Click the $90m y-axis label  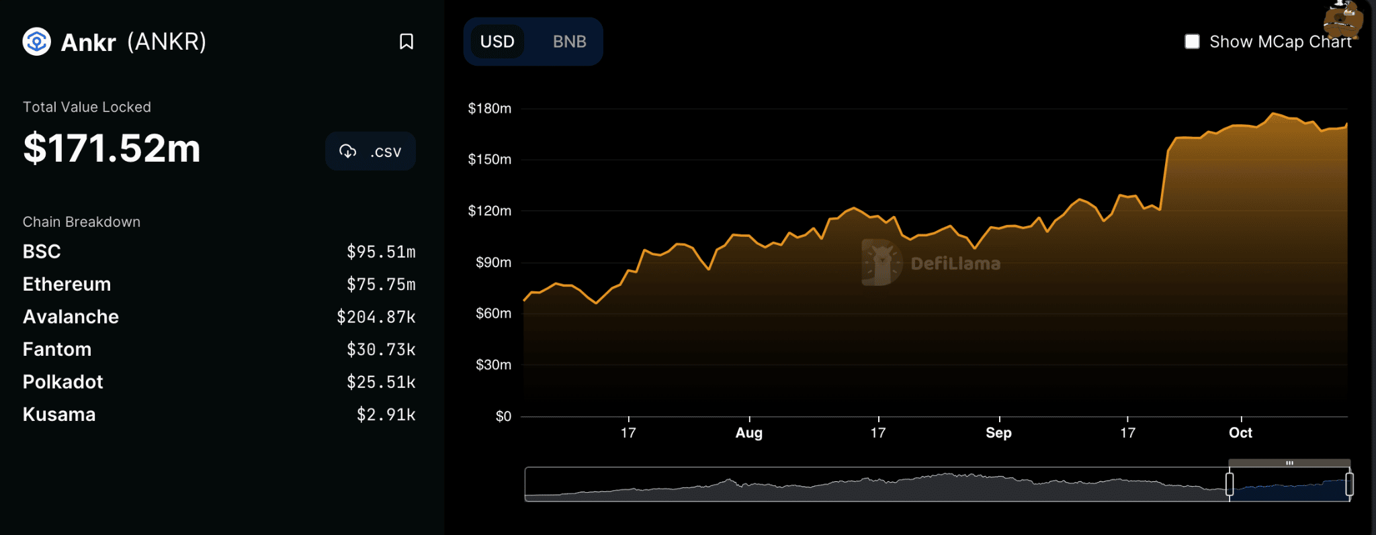(494, 262)
